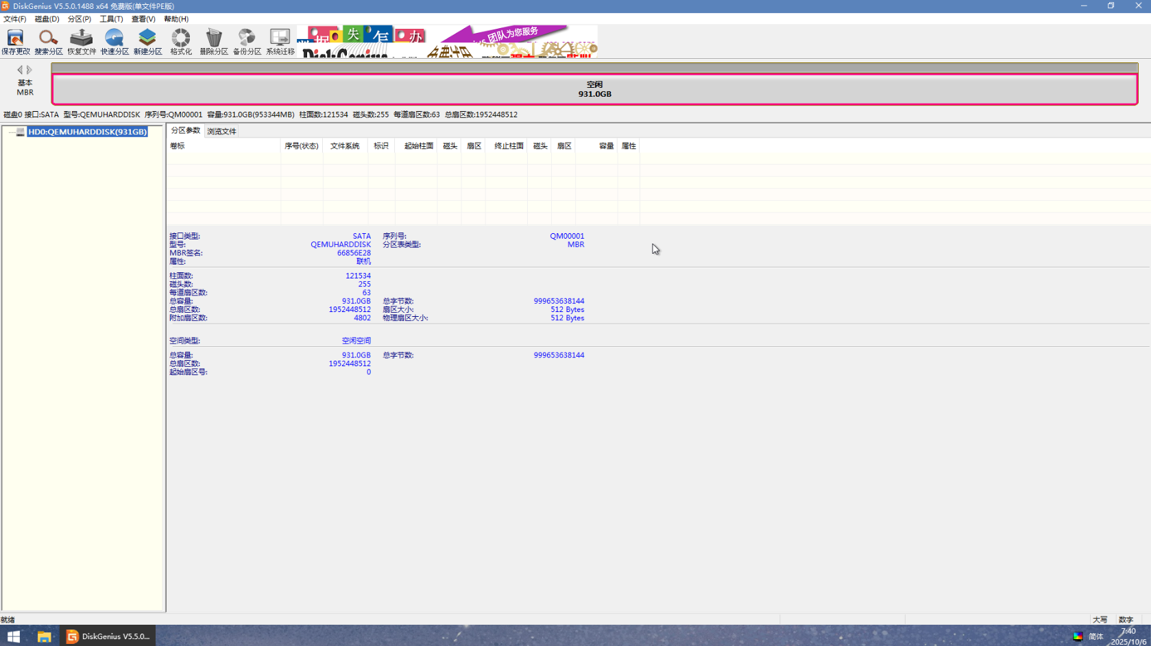Viewport: 1151px width, 646px height.
Task: Click the Delete Partition (删除分区) trash icon
Action: 214,41
